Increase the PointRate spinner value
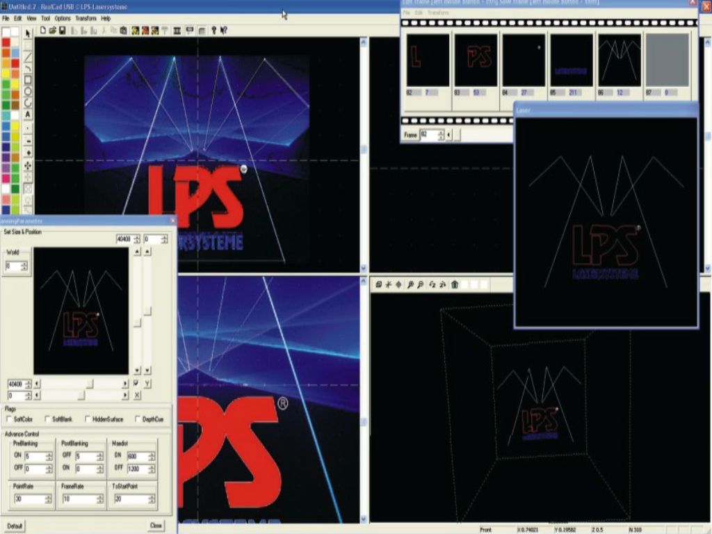 point(49,496)
